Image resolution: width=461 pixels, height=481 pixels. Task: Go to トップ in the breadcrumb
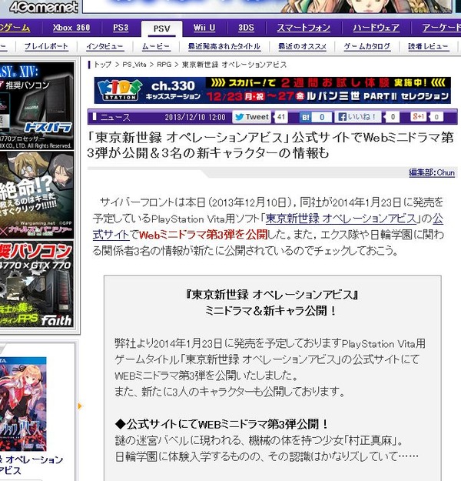pyautogui.click(x=103, y=65)
